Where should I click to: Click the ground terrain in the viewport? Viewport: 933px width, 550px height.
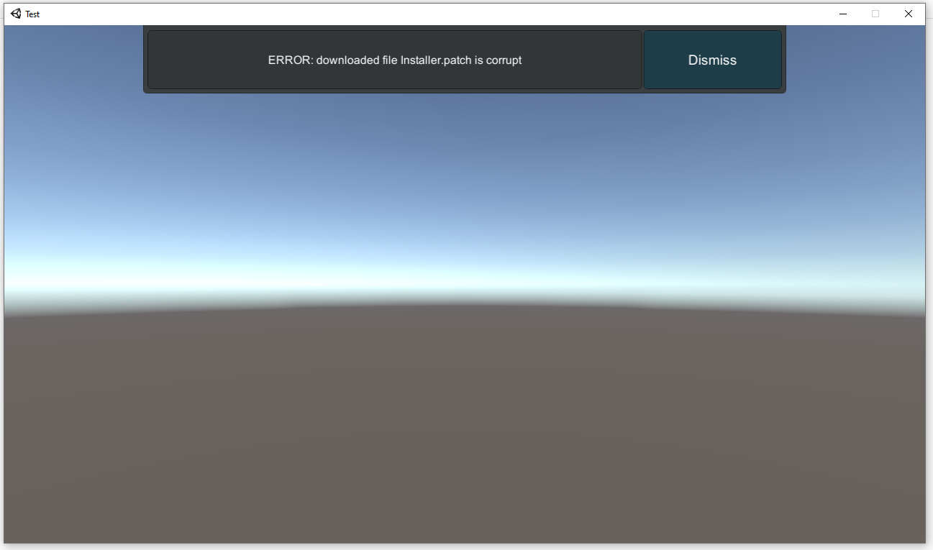[x=466, y=431]
